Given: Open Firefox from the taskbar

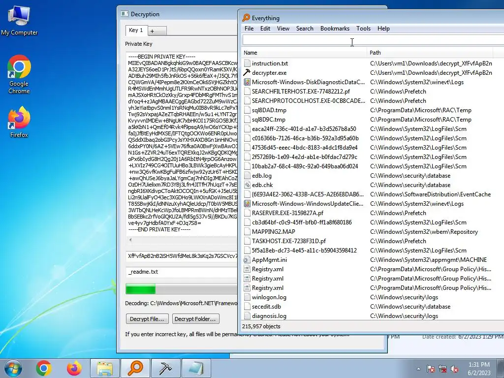Looking at the screenshot, I should [74, 368].
